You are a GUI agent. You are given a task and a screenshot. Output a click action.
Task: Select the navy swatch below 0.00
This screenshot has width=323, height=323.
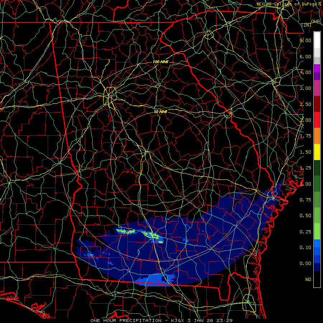pyautogui.click(x=317, y=267)
